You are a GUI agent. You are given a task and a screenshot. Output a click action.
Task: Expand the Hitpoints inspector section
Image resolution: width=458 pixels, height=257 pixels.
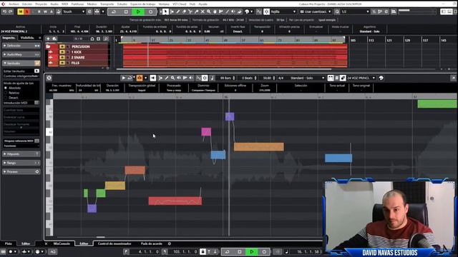(21, 154)
